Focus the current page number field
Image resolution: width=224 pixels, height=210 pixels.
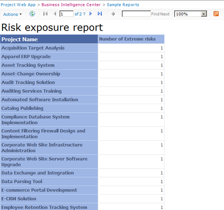pyautogui.click(x=66, y=14)
